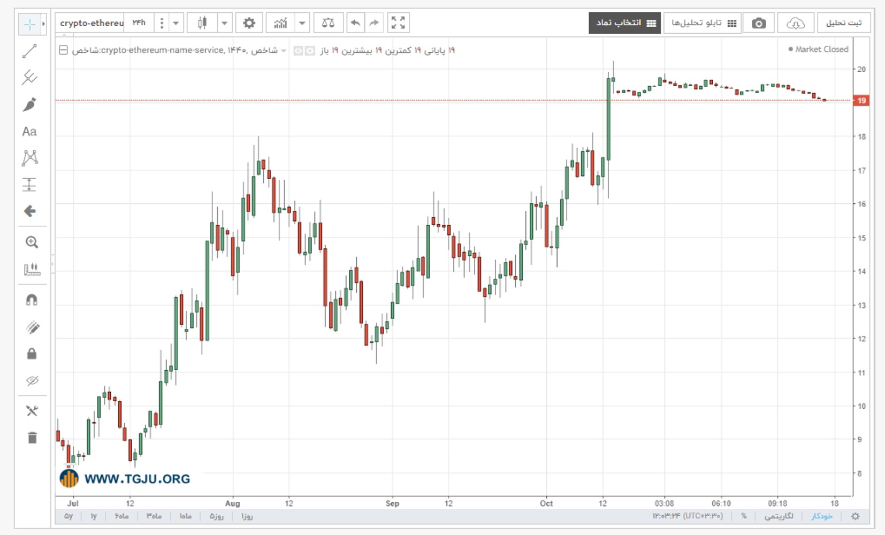
Task: Click the back arrow icon in sidebar
Action: [x=30, y=211]
